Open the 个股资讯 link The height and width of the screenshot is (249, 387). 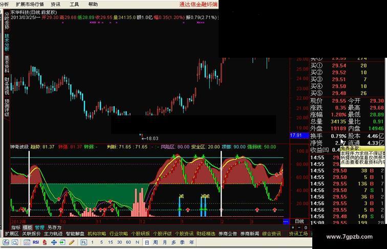(184, 234)
